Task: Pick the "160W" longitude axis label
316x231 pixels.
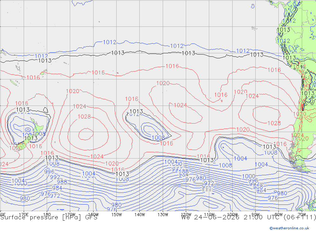Action: pos(93,215)
